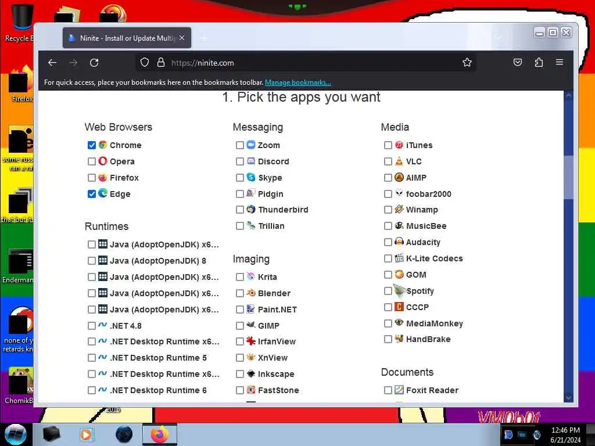Check the Opera checkbox
The height and width of the screenshot is (446, 595).
click(x=91, y=161)
